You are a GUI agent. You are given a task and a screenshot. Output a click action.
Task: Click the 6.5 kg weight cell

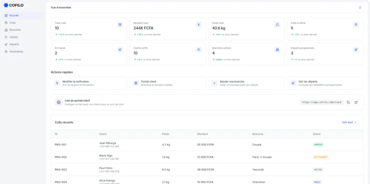166,170
